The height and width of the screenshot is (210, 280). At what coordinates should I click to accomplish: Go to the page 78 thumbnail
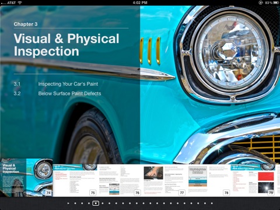(x=208, y=180)
